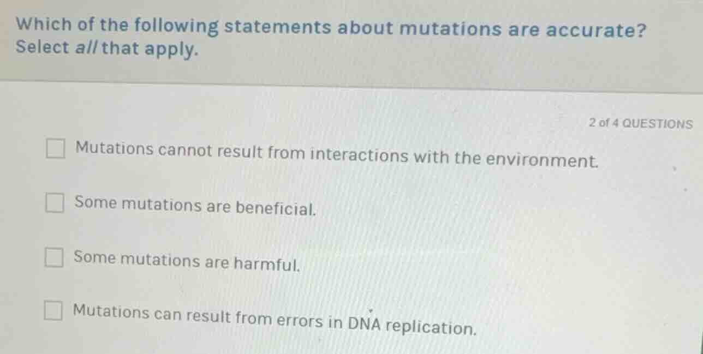Check 'Mutations cannot result from interactions with the environment.'

tap(55, 148)
